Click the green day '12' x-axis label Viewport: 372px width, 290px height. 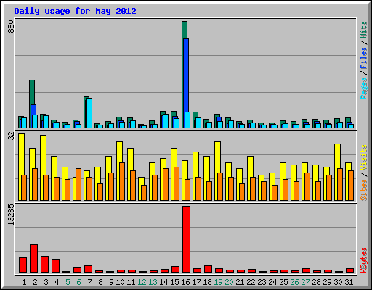click(142, 282)
